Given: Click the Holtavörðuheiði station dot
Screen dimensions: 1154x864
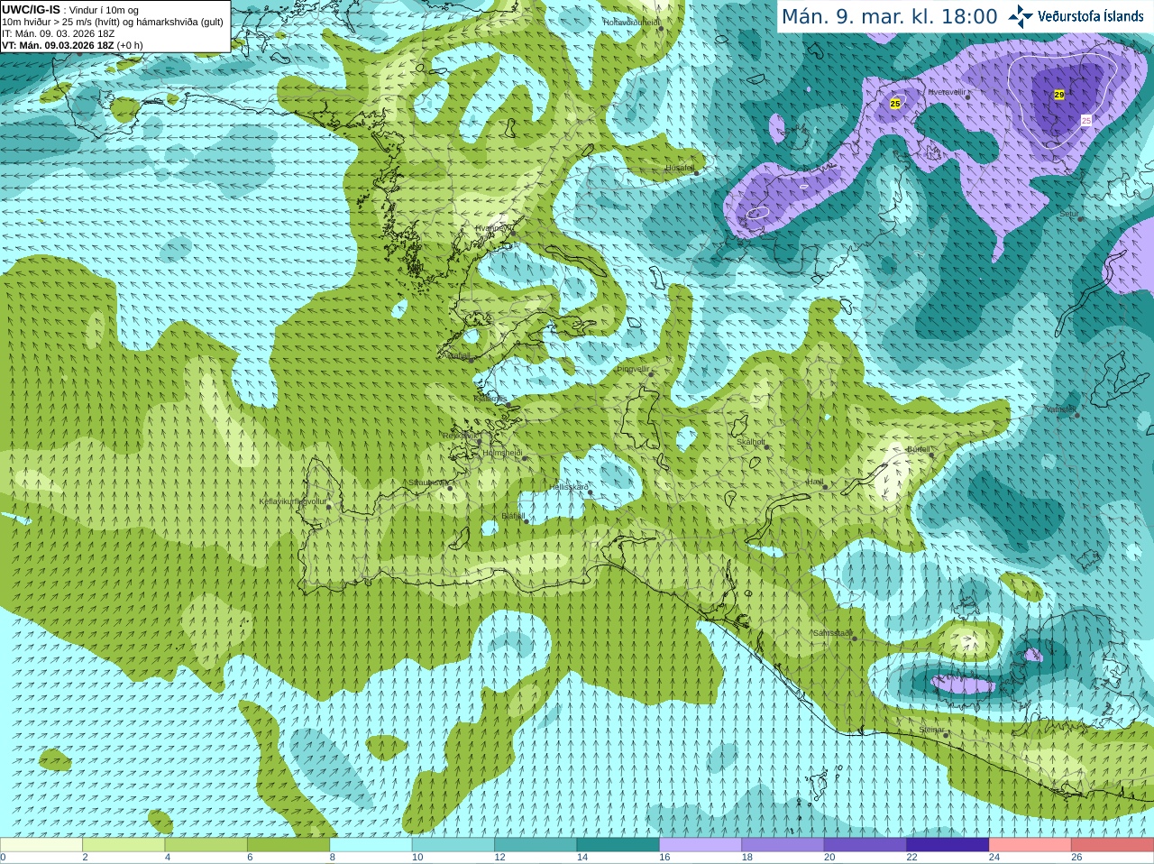Looking at the screenshot, I should [x=661, y=29].
